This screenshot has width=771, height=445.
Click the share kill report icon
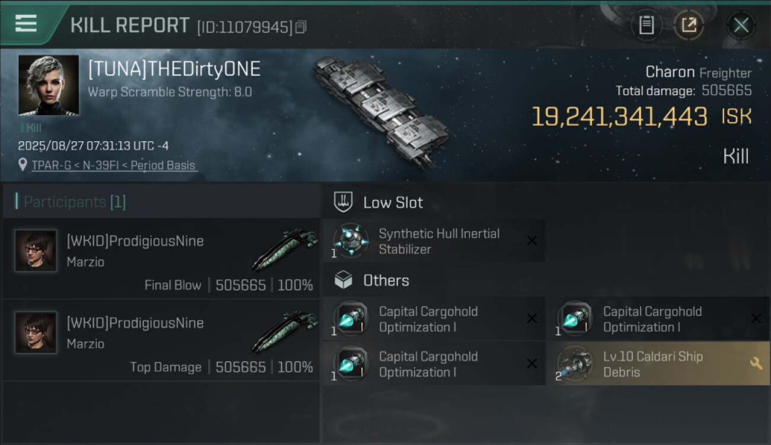689,26
